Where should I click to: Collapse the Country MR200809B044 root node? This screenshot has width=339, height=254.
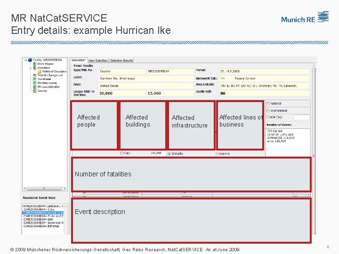(x=25, y=60)
